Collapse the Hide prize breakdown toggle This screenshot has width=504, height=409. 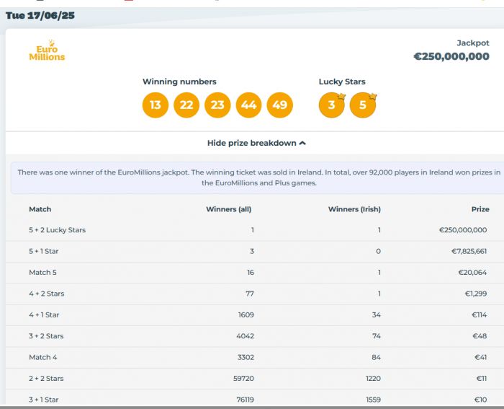point(256,143)
